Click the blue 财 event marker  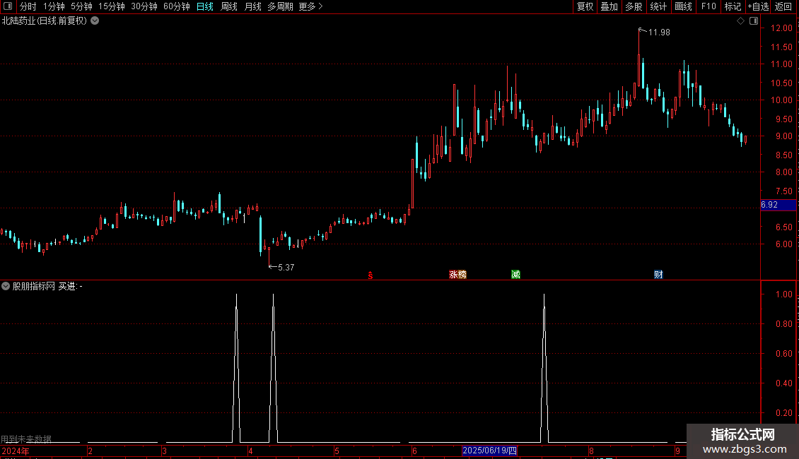pos(658,275)
